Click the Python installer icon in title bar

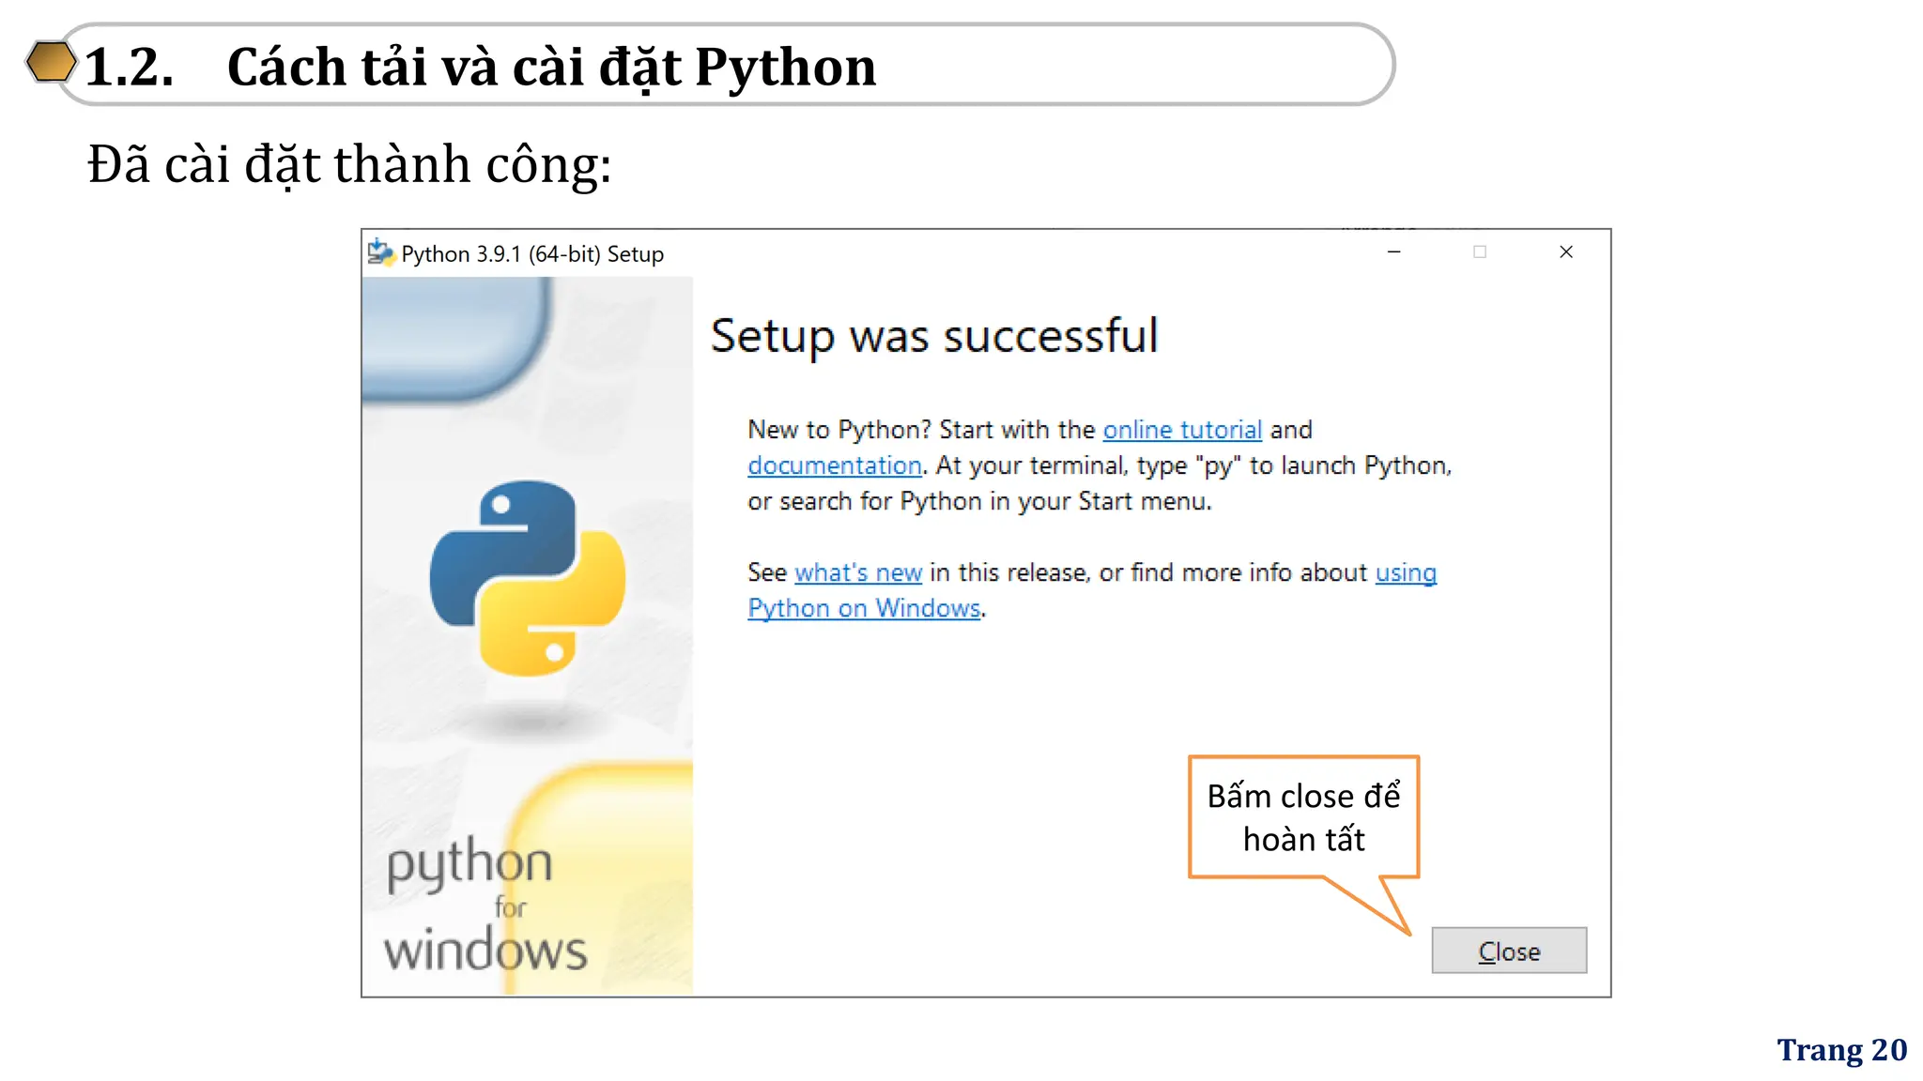(x=380, y=252)
